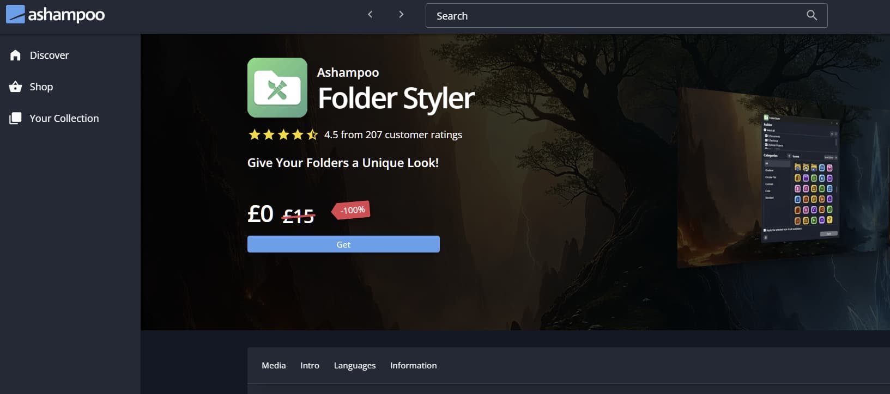Click the magnifying glass search icon
The height and width of the screenshot is (394, 890).
click(812, 15)
